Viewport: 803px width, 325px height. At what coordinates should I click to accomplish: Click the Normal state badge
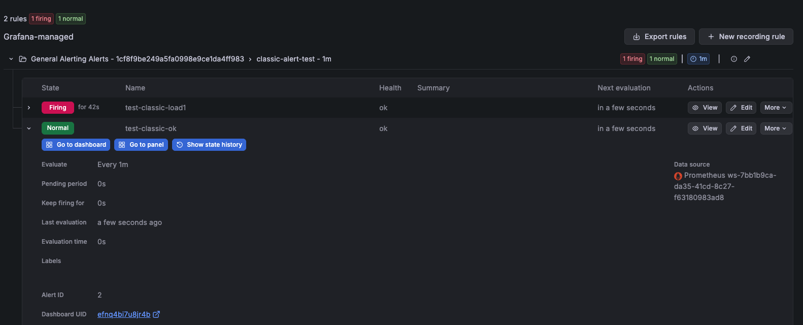[58, 128]
